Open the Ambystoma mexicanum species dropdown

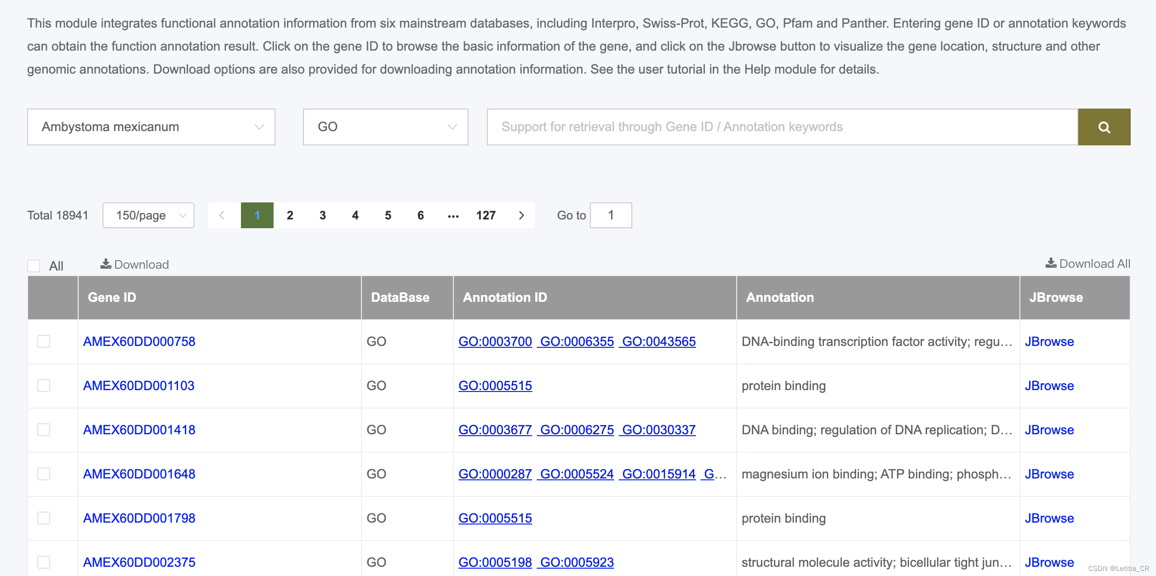click(x=151, y=127)
